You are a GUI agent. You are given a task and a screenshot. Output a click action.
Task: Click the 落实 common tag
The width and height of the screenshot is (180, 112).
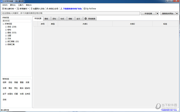10,88
